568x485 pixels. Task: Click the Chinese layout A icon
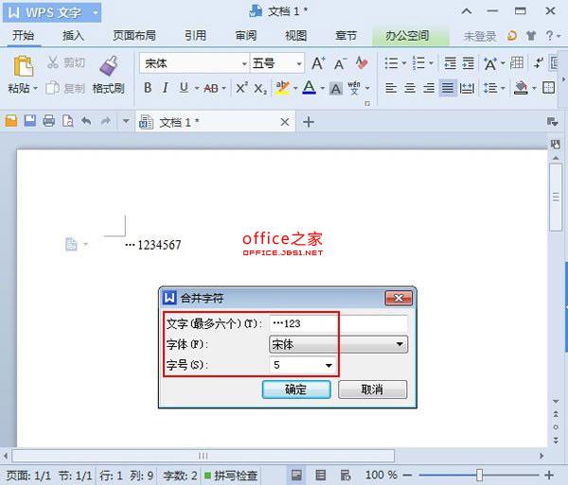pyautogui.click(x=490, y=63)
